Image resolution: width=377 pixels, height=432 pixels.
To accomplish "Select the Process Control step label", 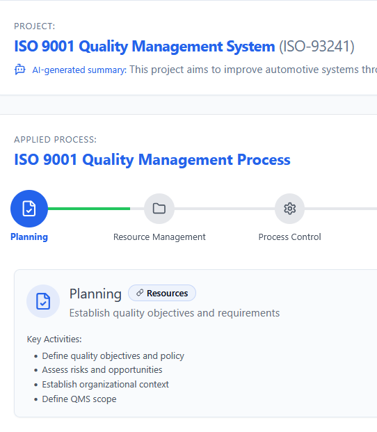I will (289, 237).
